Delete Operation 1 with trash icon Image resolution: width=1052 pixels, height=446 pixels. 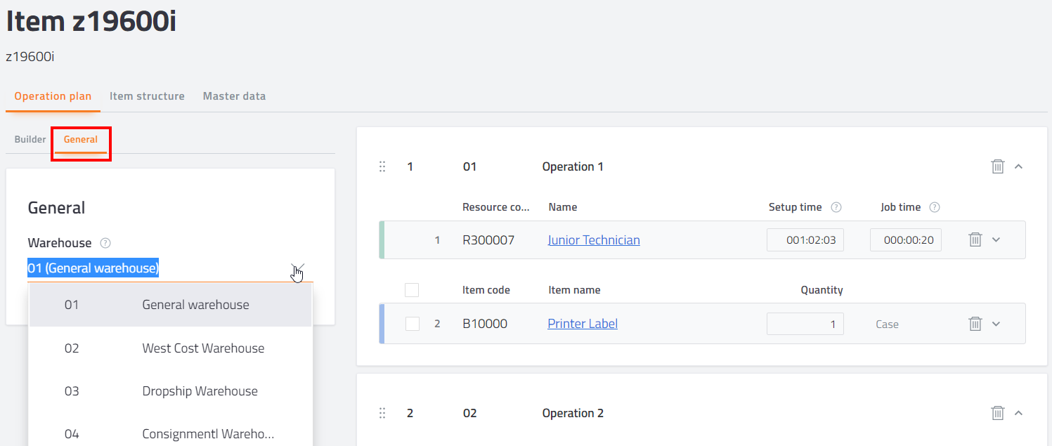997,166
